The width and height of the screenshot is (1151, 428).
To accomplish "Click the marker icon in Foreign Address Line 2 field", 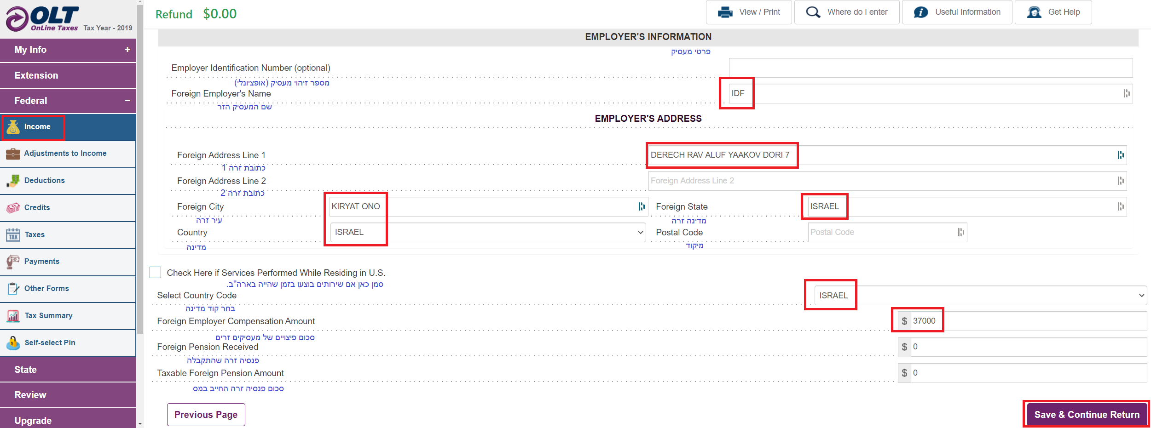I will [x=1121, y=181].
